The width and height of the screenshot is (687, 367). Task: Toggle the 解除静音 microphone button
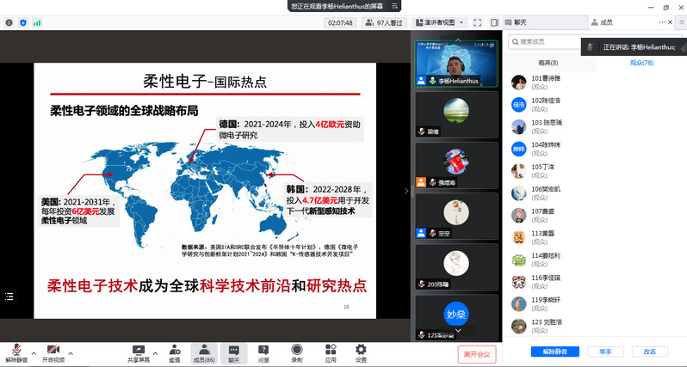click(x=15, y=353)
